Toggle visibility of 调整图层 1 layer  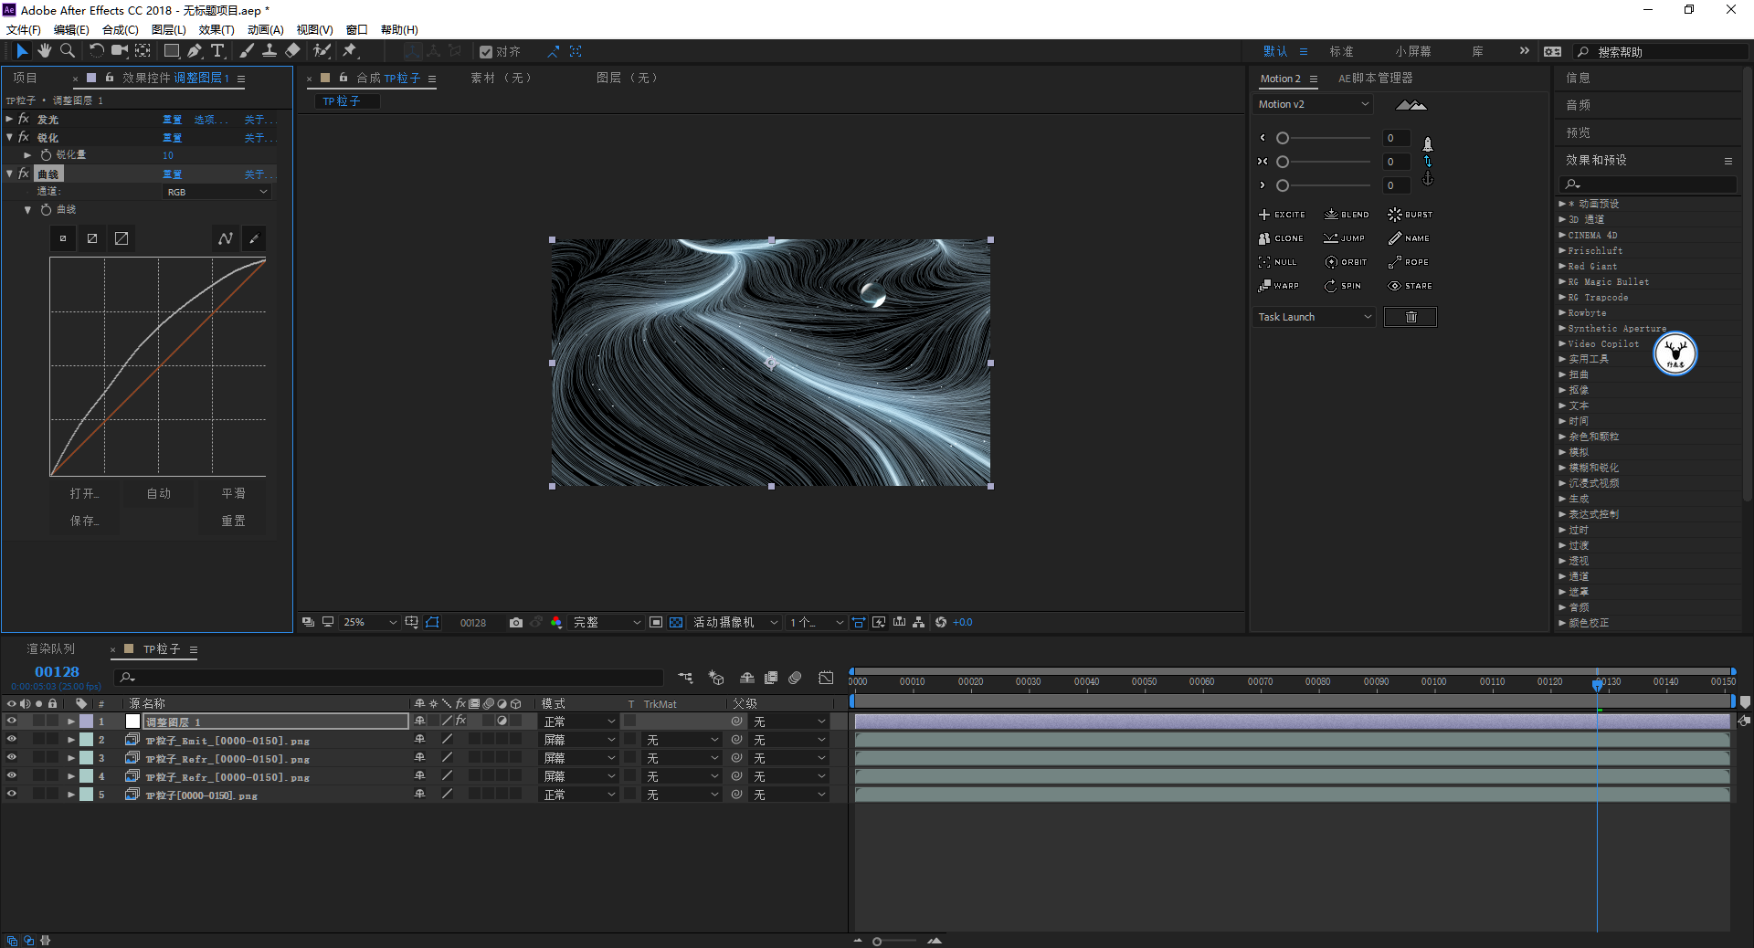(12, 722)
